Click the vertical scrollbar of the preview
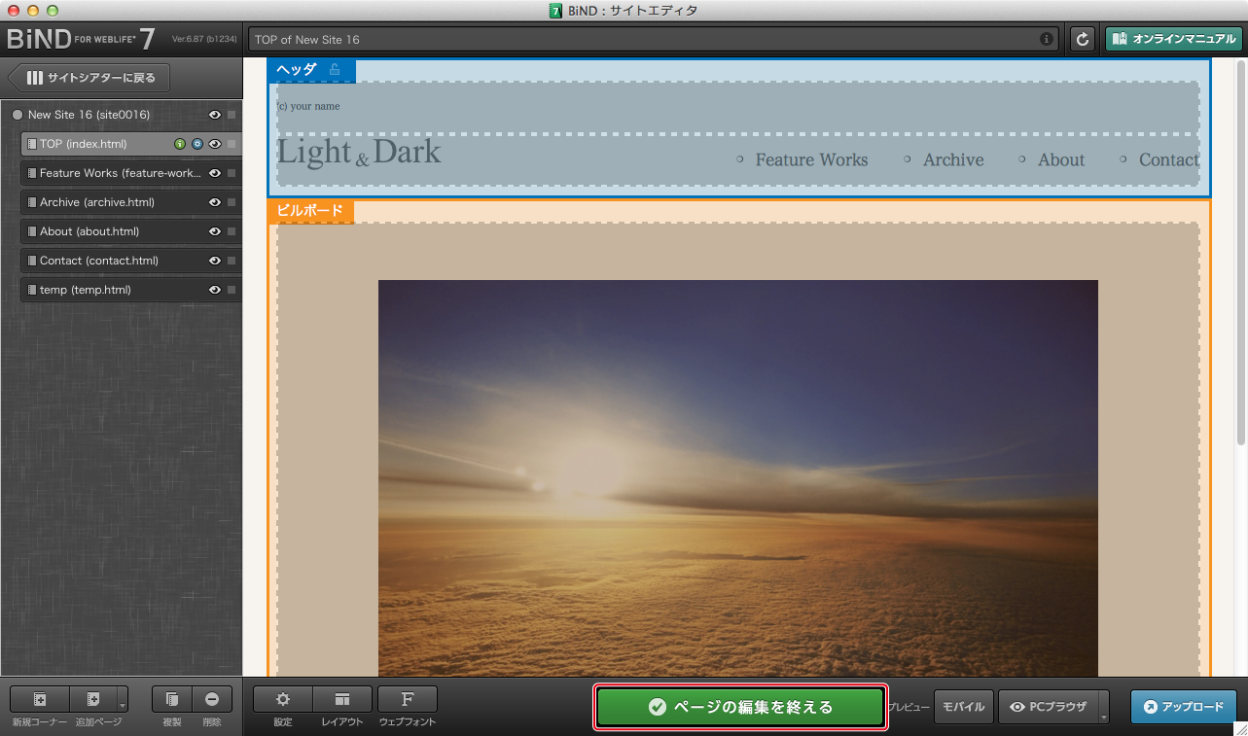 [x=1241, y=253]
